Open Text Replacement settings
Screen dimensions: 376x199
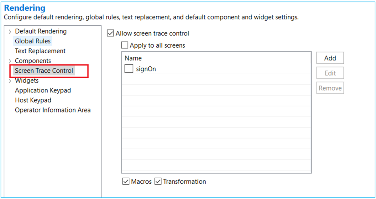point(40,51)
